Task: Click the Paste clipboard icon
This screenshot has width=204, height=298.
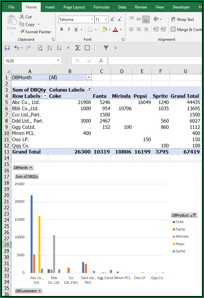Action: [12, 20]
